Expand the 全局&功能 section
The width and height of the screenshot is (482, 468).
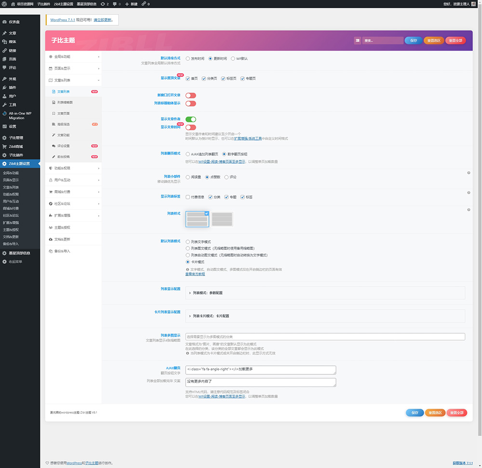point(73,56)
